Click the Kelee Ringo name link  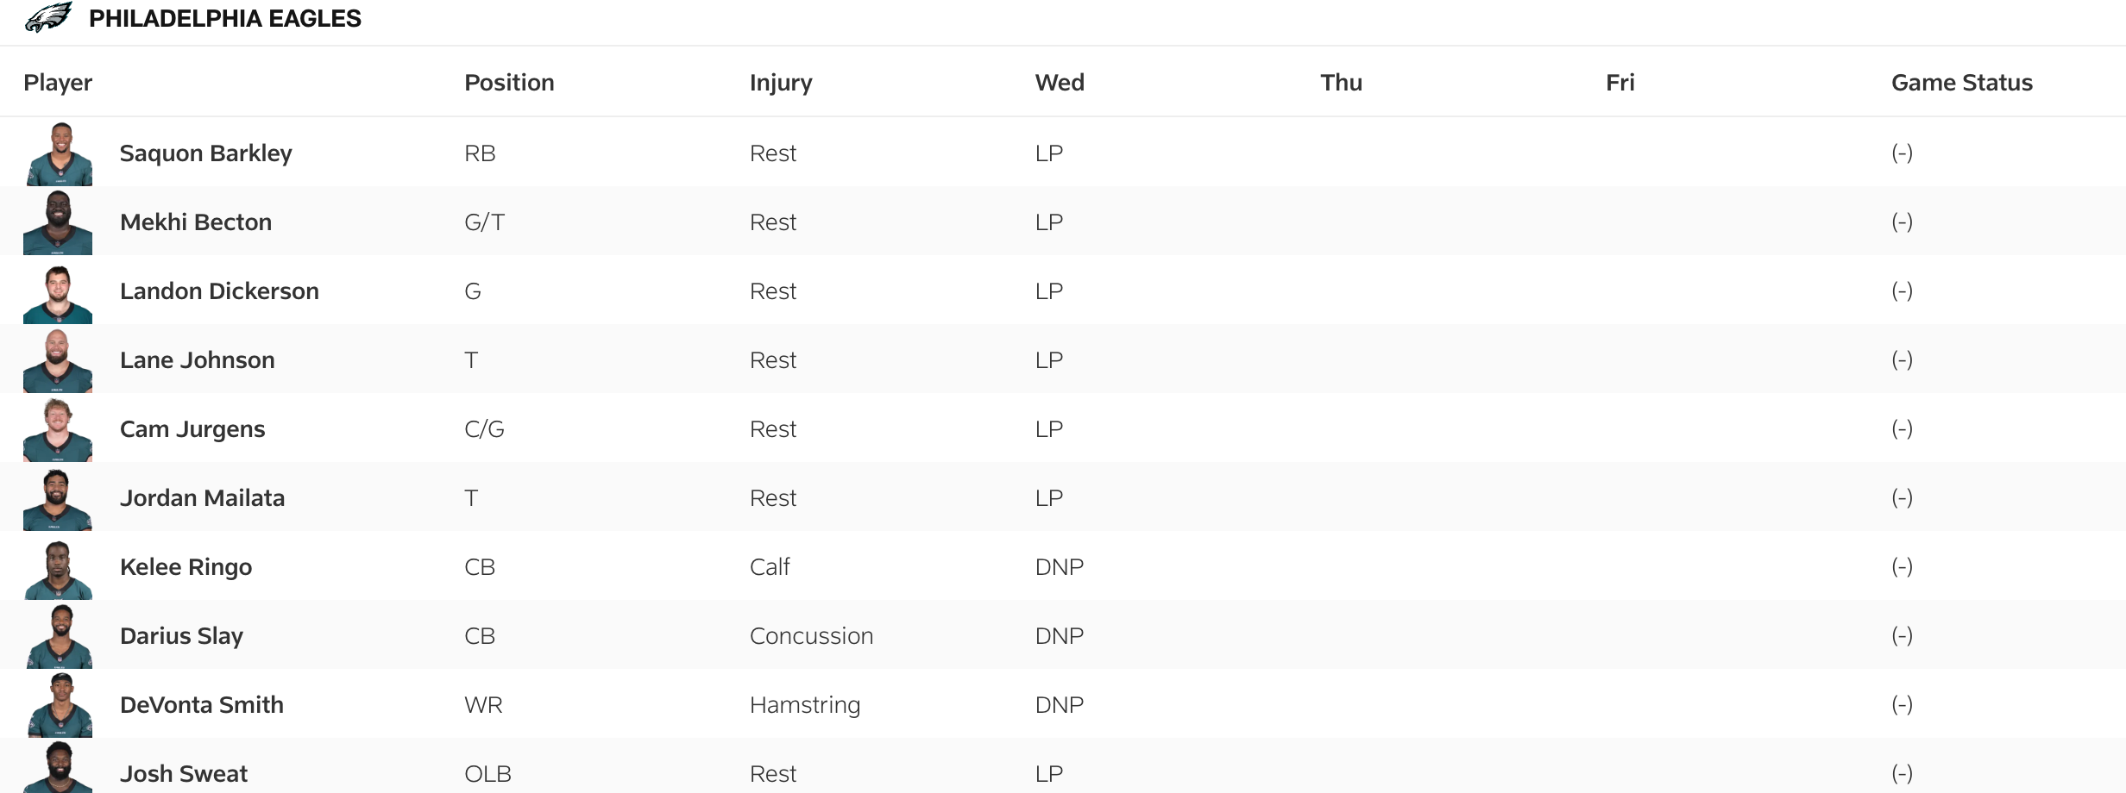pos(186,567)
